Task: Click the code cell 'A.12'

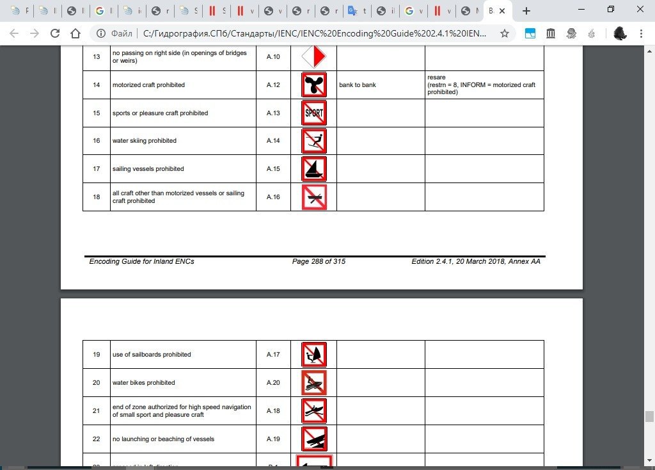Action: click(x=273, y=85)
